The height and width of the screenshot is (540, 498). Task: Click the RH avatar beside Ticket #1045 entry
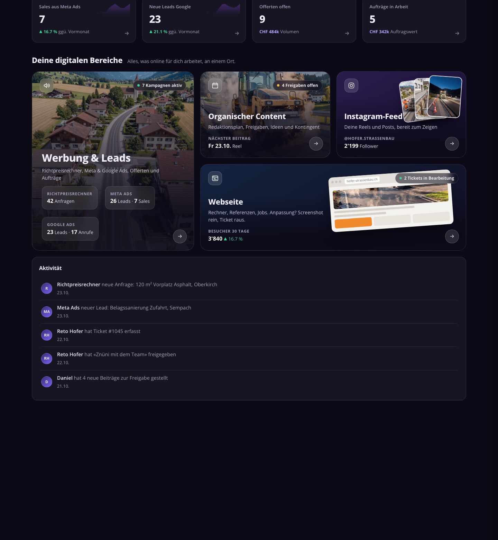click(x=47, y=335)
